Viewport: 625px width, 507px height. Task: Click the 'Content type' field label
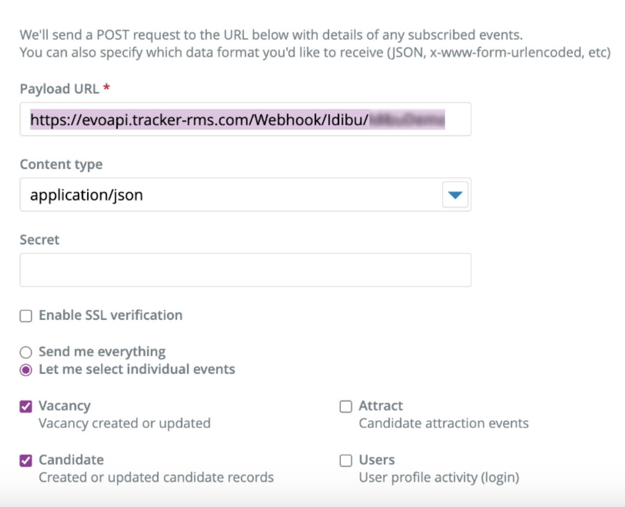[61, 165]
